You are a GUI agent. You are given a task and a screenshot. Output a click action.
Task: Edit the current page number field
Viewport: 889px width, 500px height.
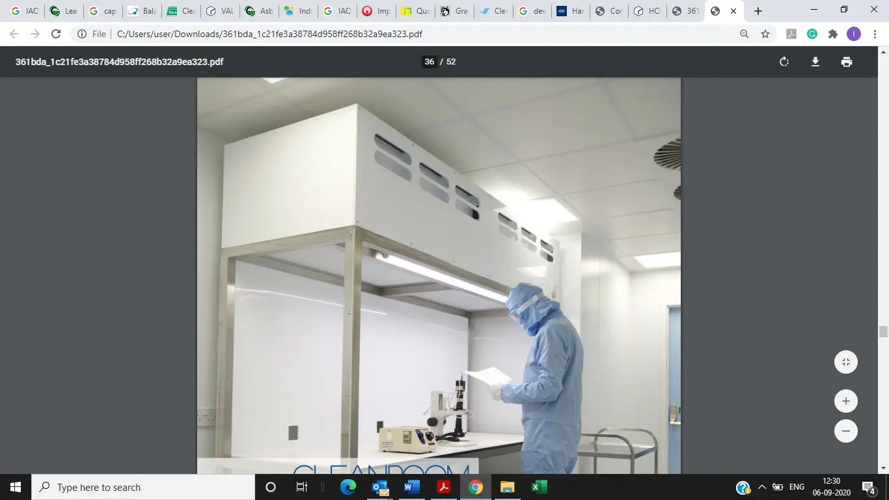(428, 61)
